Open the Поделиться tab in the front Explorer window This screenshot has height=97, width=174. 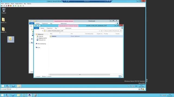point(49,28)
